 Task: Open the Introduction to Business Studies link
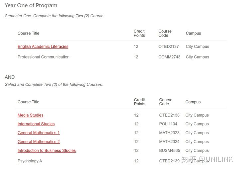click(47, 150)
